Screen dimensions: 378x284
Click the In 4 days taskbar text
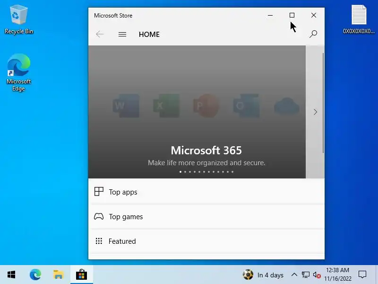pos(270,275)
